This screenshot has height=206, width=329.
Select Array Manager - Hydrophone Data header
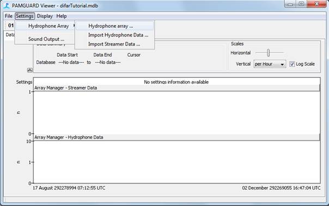pos(176,137)
